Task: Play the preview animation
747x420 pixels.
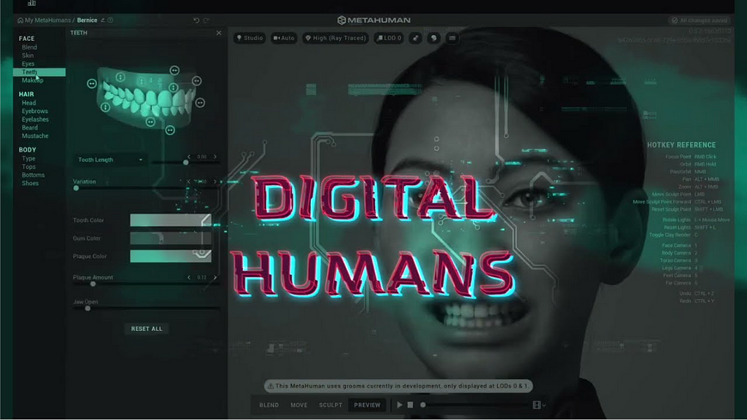Action: [x=400, y=405]
